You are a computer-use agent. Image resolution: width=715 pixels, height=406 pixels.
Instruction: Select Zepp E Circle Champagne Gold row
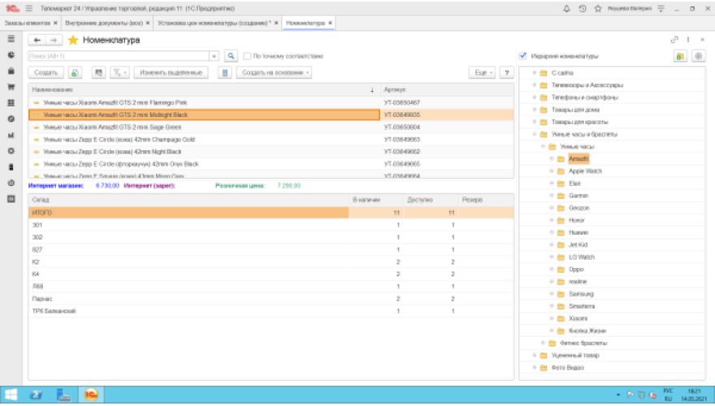(x=271, y=140)
